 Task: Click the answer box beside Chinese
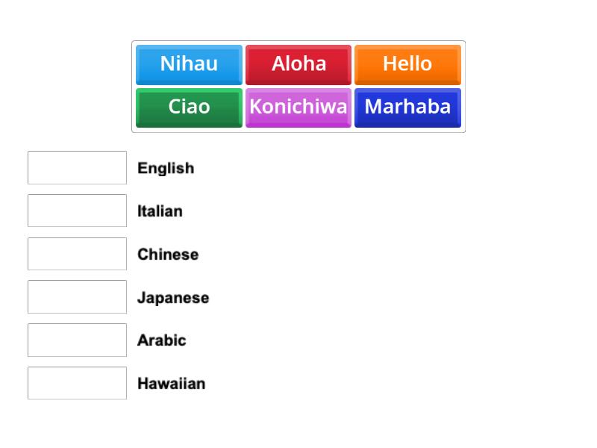pos(77,254)
